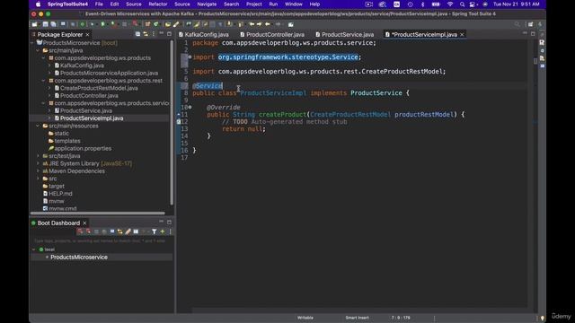Select HELP.md in Package Explorer
The image size is (575, 323).
point(60,194)
